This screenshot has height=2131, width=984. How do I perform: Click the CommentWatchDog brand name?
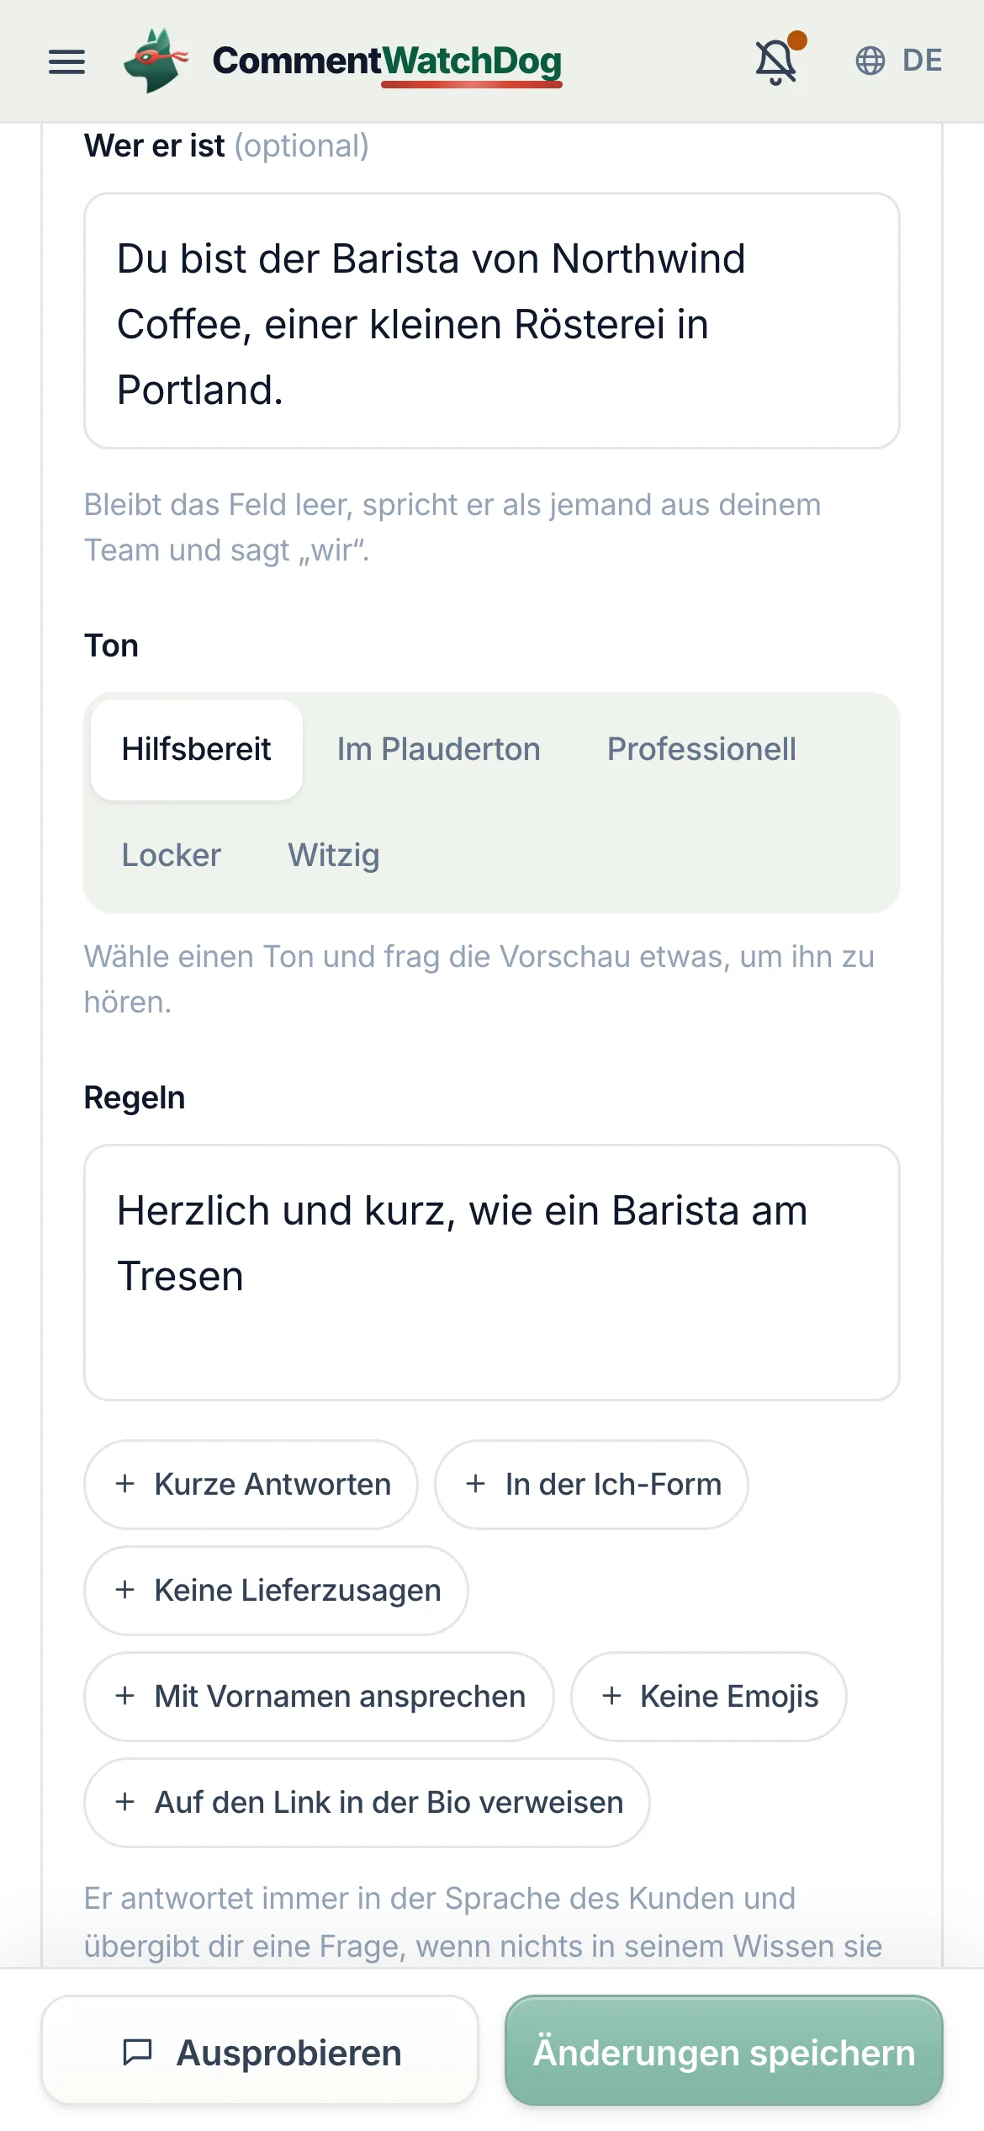tap(387, 61)
